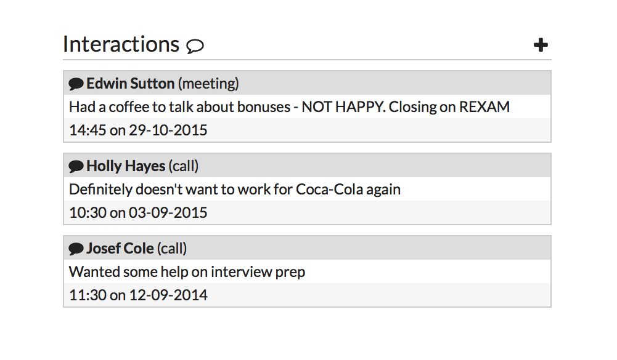
Task: Click the 10:30 on 03-09-2015 timestamp
Action: coord(138,212)
